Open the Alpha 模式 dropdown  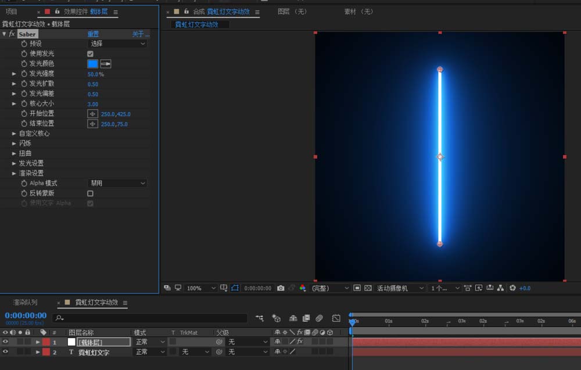[117, 184]
